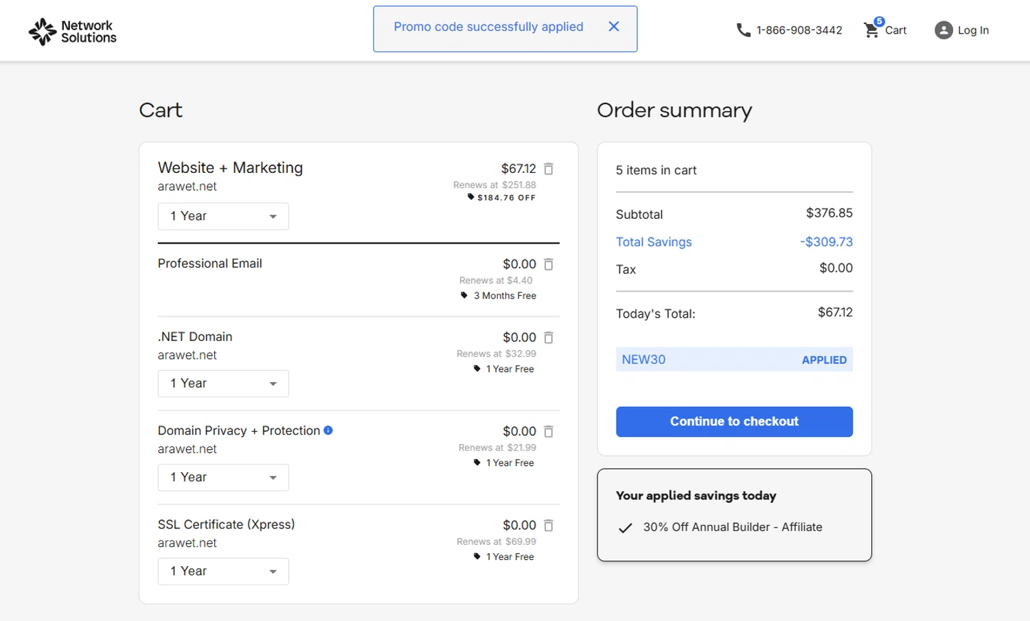Dismiss the promo code notification

(614, 27)
